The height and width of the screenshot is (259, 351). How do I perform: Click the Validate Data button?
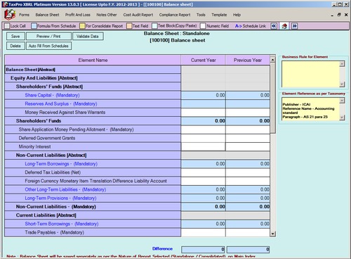(88, 37)
